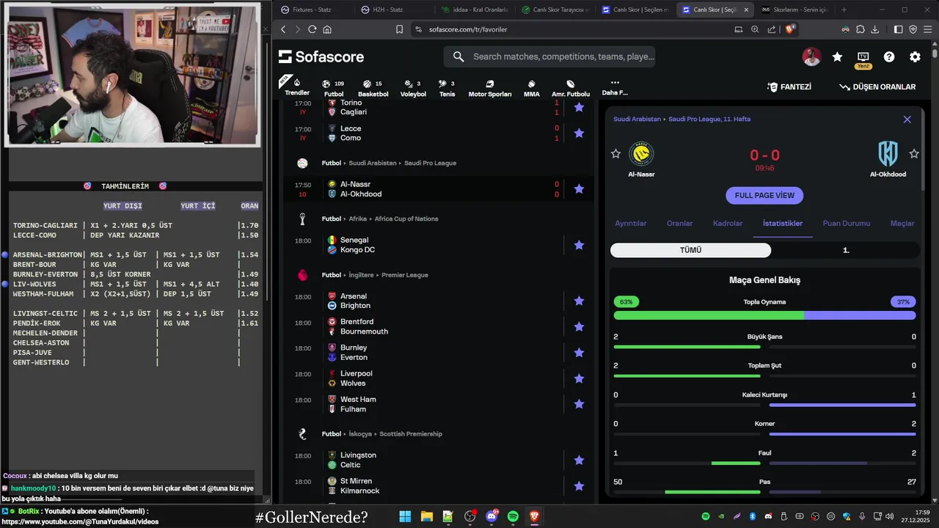Toggle favorite star for Al-Nassr vs Al-Okhdood row
Image resolution: width=939 pixels, height=528 pixels.
[579, 188]
